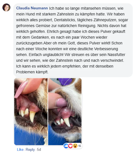Click the wow face reaction emoji
The image size is (138, 153).
75,146
